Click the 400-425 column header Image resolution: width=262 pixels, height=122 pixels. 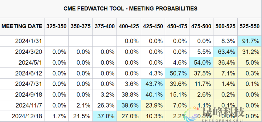(x=129, y=26)
